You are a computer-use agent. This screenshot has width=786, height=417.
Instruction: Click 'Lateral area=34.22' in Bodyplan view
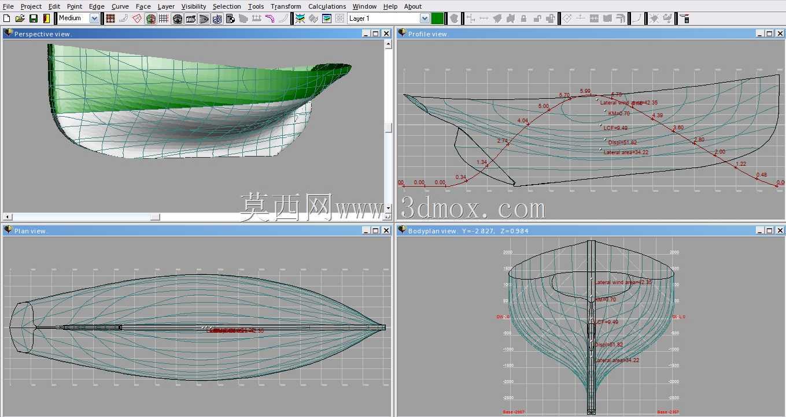(617, 360)
